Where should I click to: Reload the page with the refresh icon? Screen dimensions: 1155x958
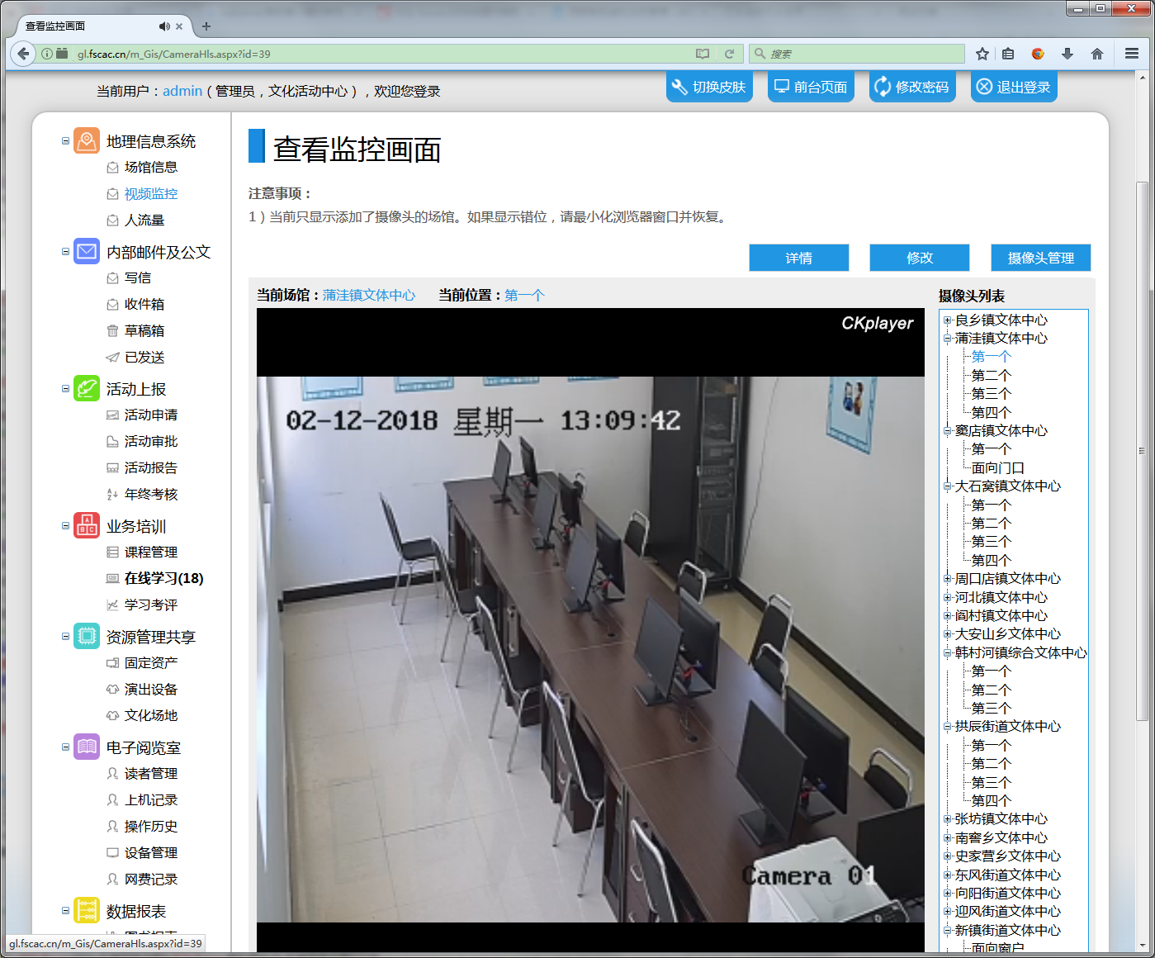pyautogui.click(x=729, y=54)
